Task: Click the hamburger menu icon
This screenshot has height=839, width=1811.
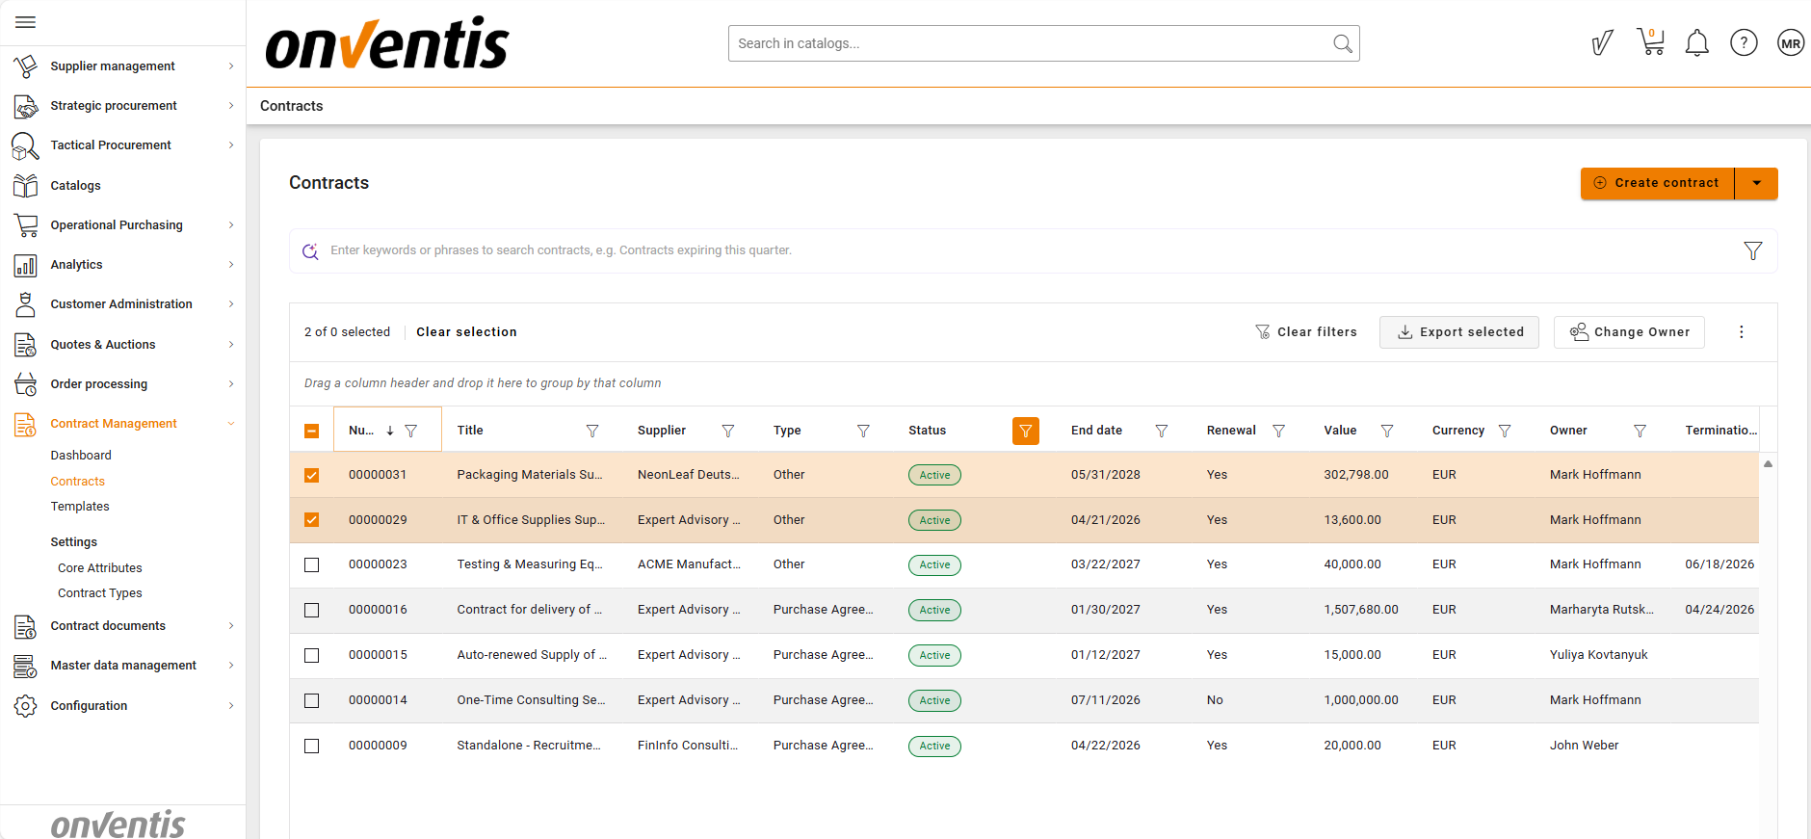Action: click(x=26, y=22)
